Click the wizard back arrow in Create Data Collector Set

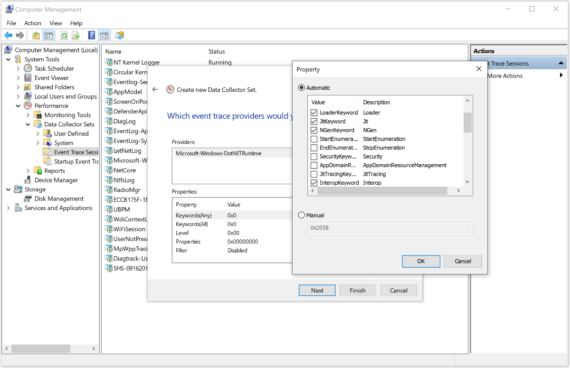(155, 89)
